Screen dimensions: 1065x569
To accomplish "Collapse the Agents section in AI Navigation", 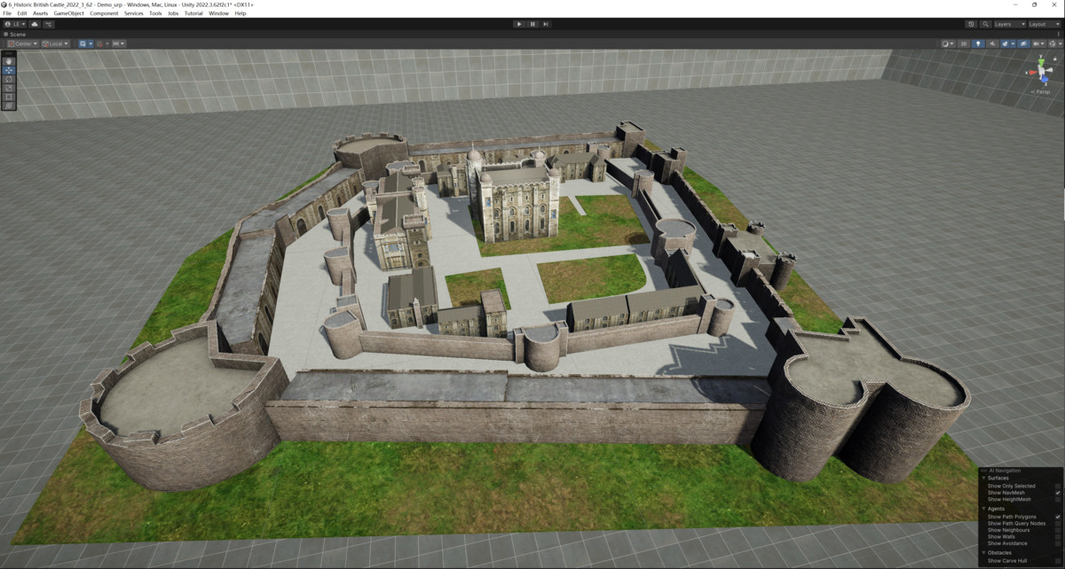I will pos(983,508).
